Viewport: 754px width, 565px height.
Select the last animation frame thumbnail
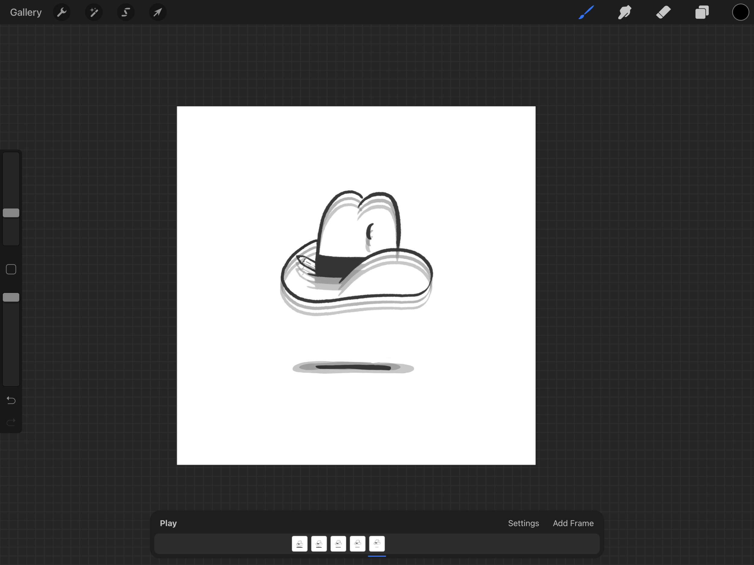[377, 544]
